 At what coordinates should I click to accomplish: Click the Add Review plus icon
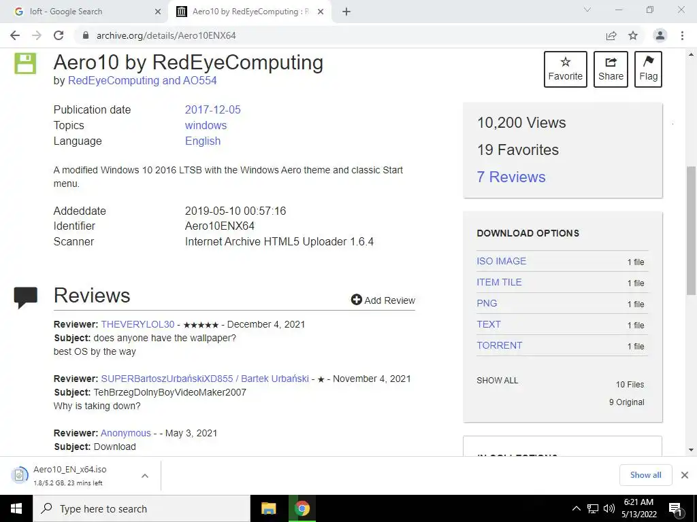(x=357, y=300)
